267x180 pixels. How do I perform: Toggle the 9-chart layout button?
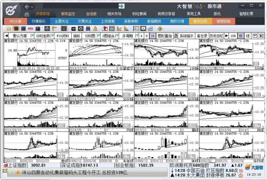click(147, 36)
